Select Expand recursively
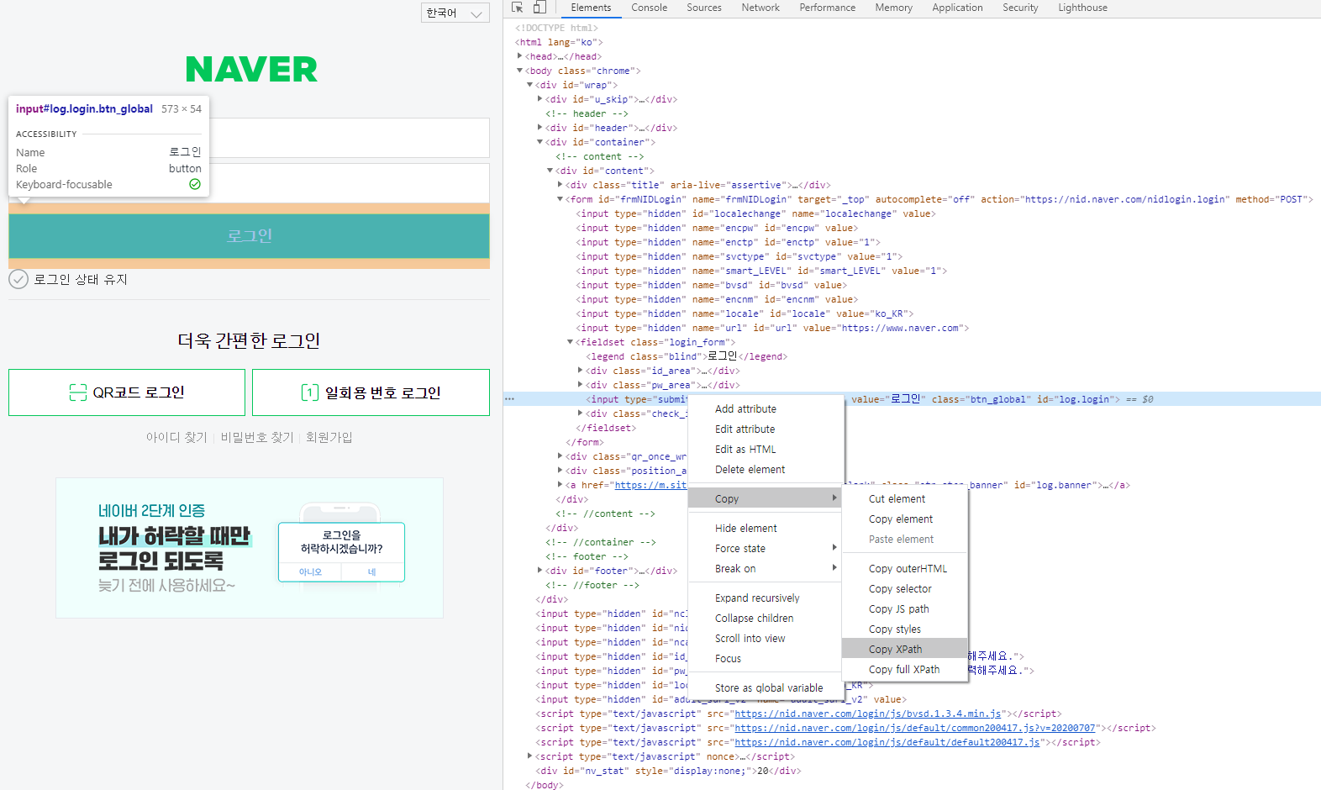 point(766,598)
